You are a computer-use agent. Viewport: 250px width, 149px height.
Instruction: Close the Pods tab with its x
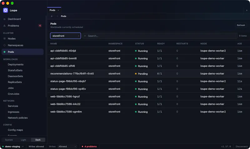coord(58,10)
